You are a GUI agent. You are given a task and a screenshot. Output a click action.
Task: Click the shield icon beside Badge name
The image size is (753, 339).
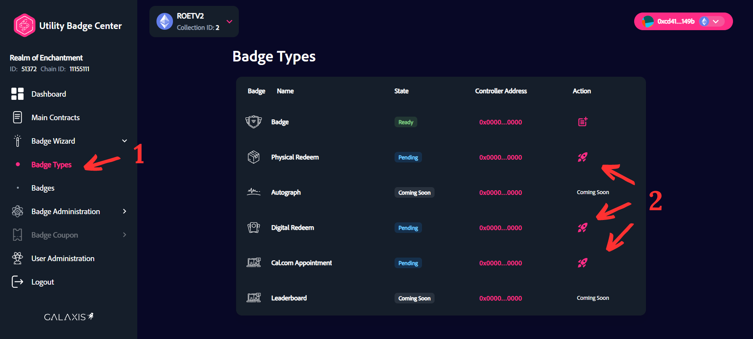click(x=253, y=122)
